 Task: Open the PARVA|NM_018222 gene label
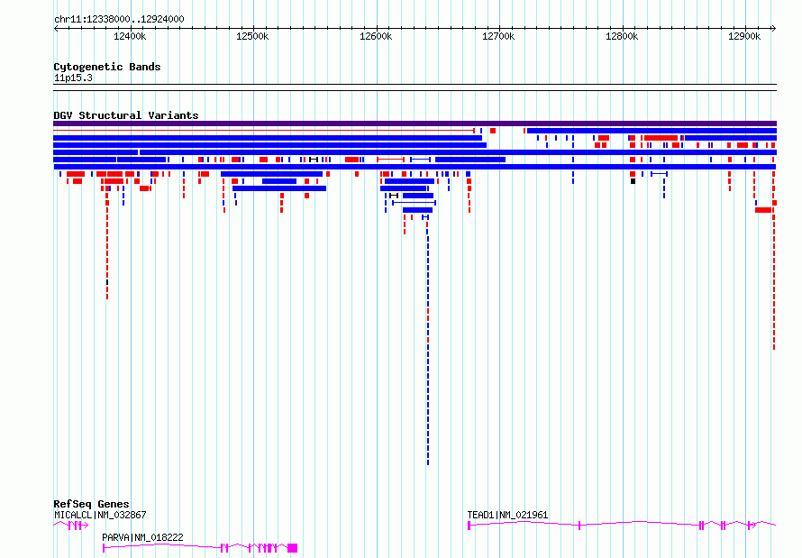click(x=142, y=537)
